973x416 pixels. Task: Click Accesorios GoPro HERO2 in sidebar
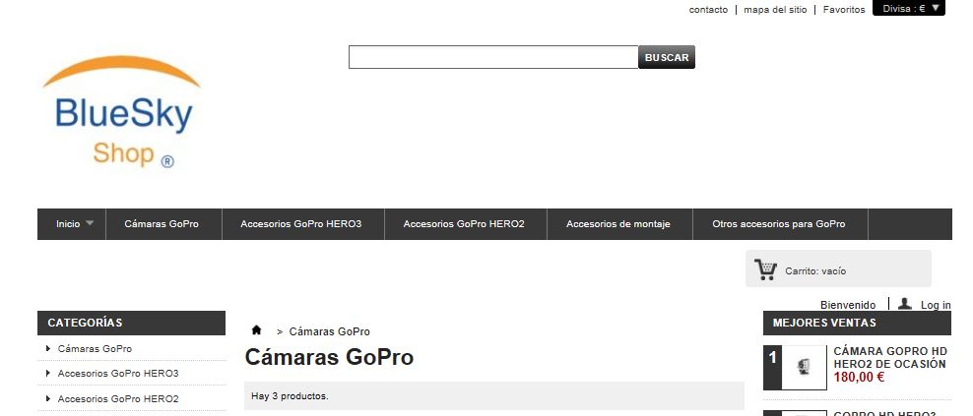coord(118,398)
